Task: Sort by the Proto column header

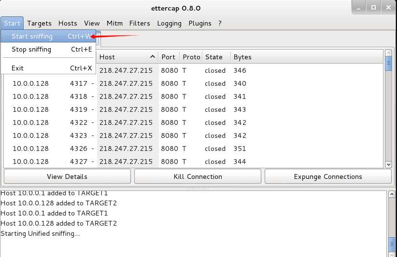Action: point(191,57)
